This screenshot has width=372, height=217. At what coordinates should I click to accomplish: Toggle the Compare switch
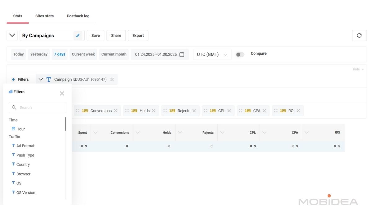(x=240, y=55)
